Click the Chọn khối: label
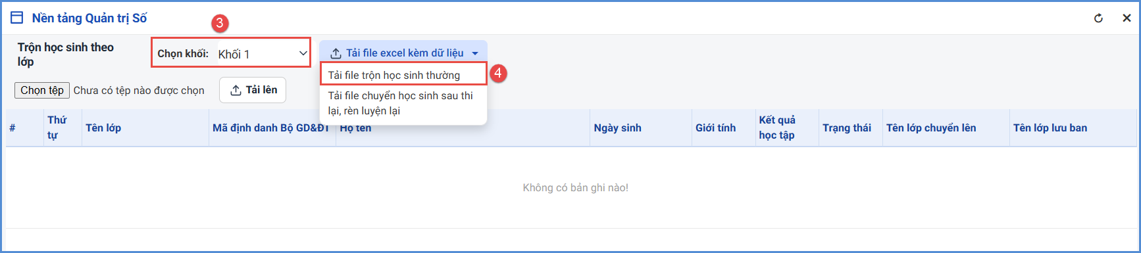This screenshot has height=253, width=1141. 183,54
